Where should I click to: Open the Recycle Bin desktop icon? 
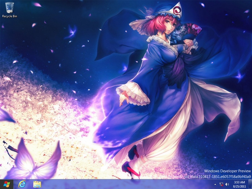tap(9, 10)
